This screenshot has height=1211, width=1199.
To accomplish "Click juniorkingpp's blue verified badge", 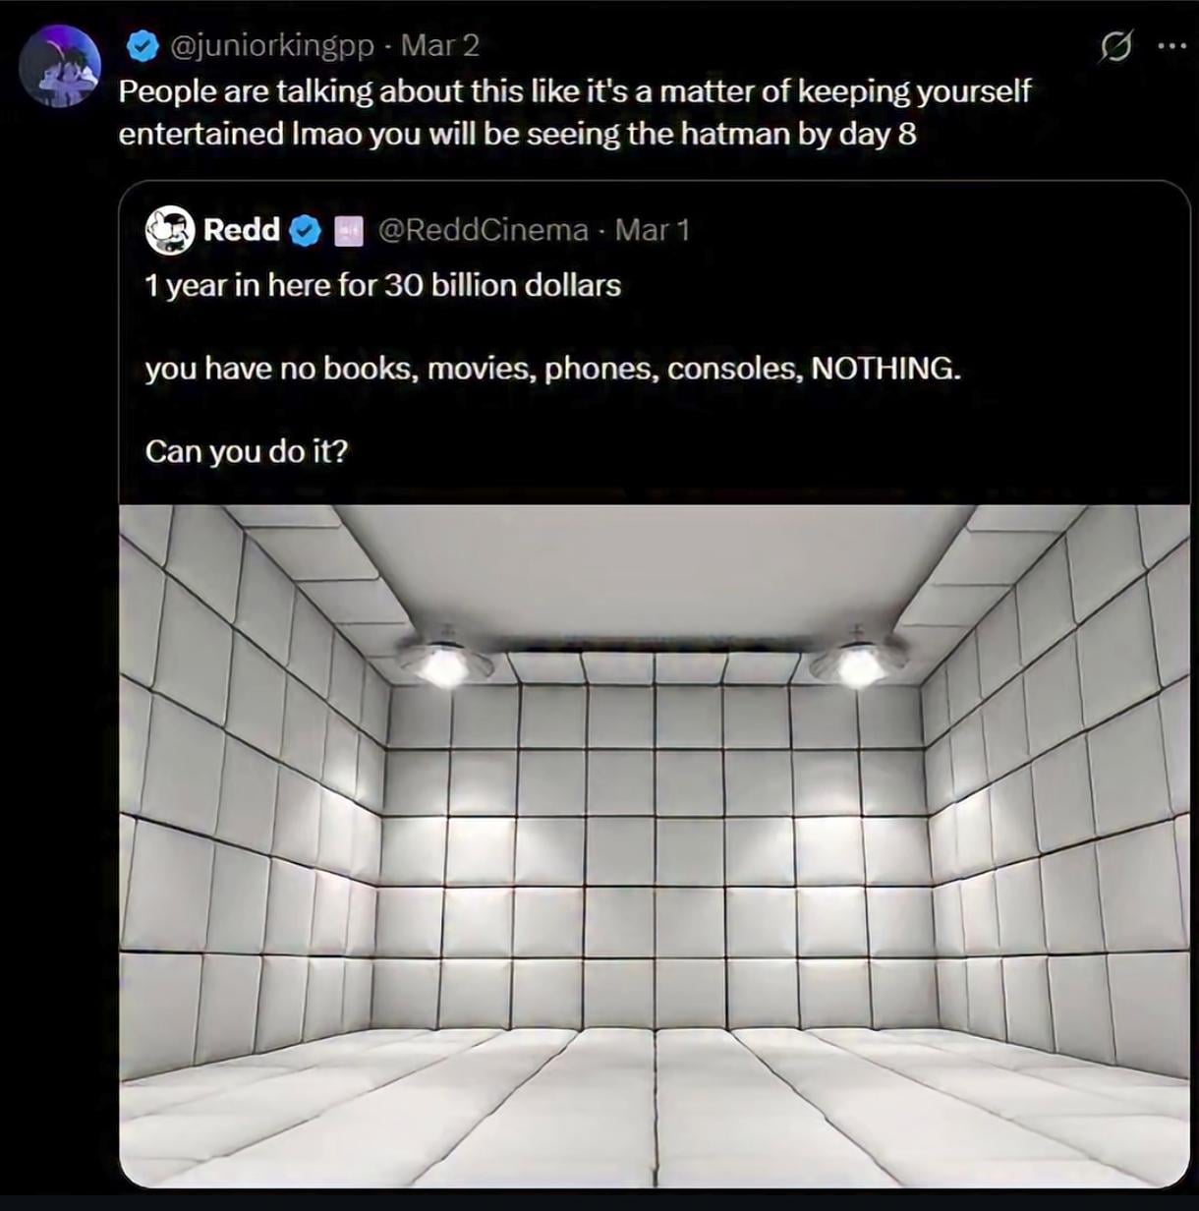I will pos(143,44).
